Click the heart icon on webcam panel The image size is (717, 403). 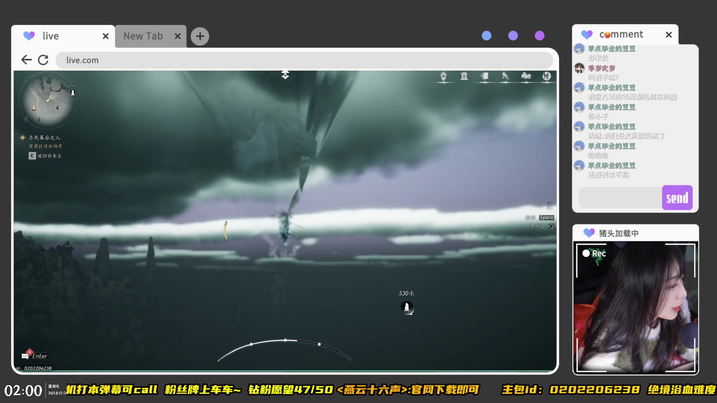click(589, 233)
